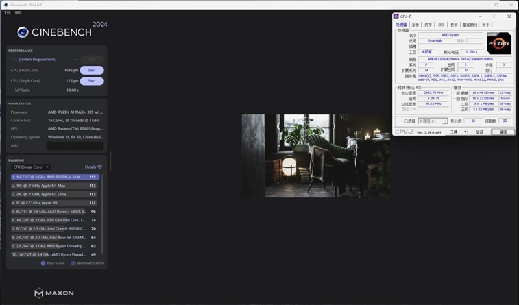The width and height of the screenshot is (519, 305).
Task: Click the Cinebench title bar app icon
Action: tap(5, 5)
